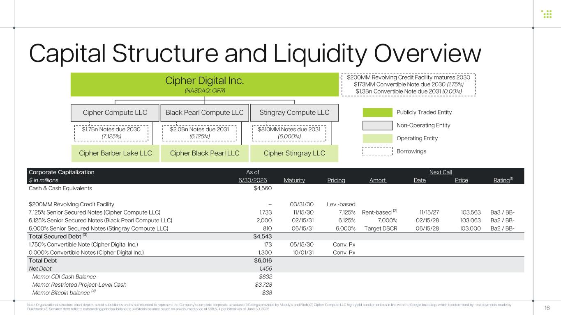Click the "03/31/30" maturity cell
The height and width of the screenshot is (315, 561).
302,204
